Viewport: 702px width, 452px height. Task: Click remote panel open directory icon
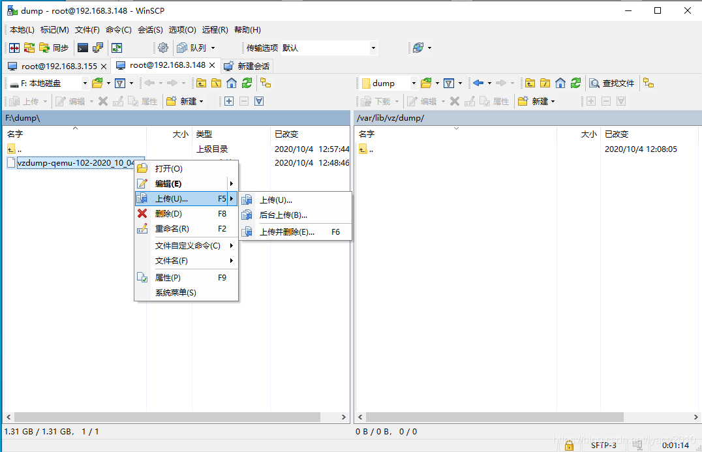coord(426,83)
